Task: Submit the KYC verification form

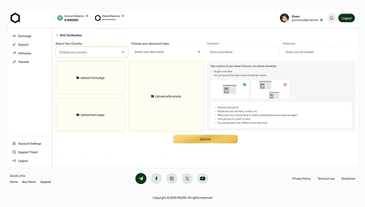Action: pyautogui.click(x=205, y=139)
